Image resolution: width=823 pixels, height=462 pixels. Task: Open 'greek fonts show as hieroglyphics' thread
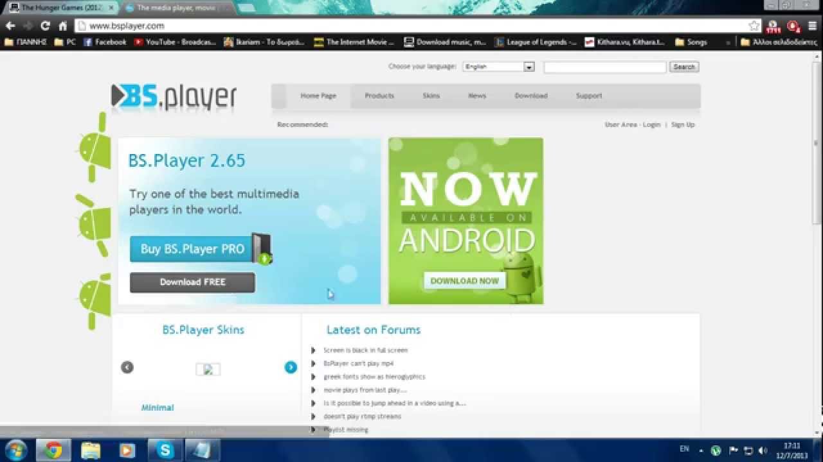click(374, 377)
